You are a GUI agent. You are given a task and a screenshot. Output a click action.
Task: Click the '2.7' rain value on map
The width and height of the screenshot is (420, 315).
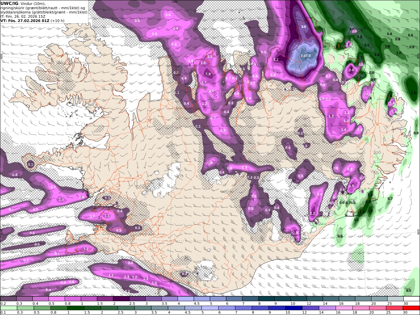coord(359,77)
